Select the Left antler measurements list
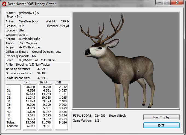Viewport: 186px width, 135px height. pyautogui.click(x=30, y=107)
